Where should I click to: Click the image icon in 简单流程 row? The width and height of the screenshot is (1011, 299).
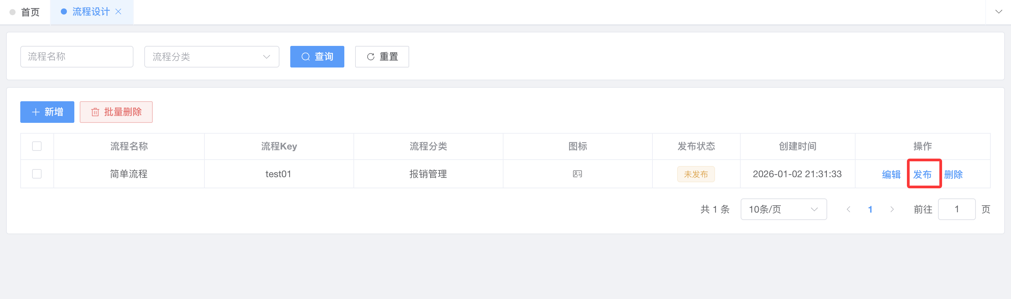(577, 173)
